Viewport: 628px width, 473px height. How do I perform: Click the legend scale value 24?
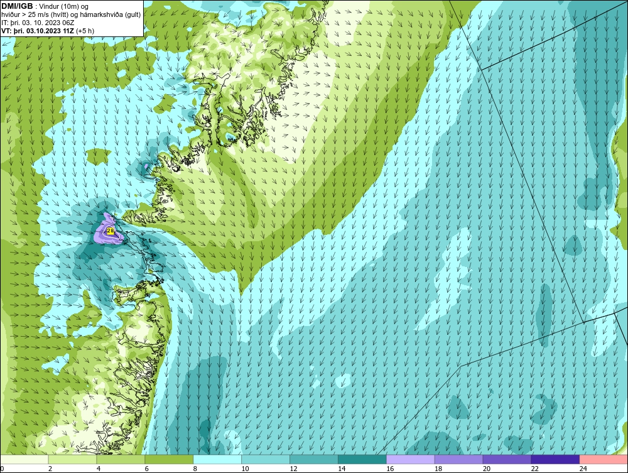click(583, 469)
